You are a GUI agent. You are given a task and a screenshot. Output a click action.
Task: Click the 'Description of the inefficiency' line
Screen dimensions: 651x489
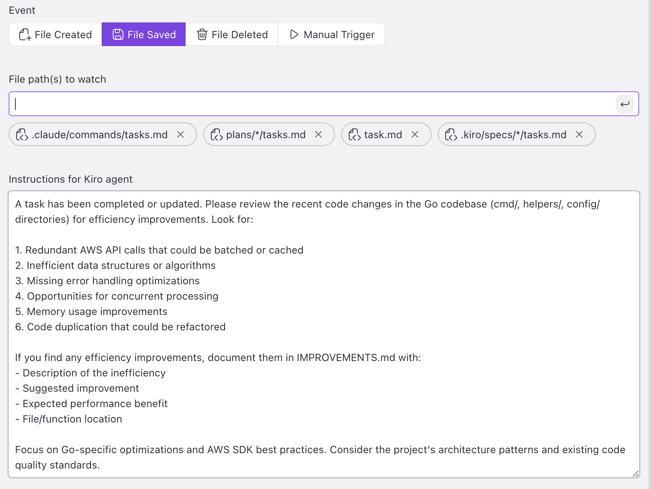click(x=90, y=373)
